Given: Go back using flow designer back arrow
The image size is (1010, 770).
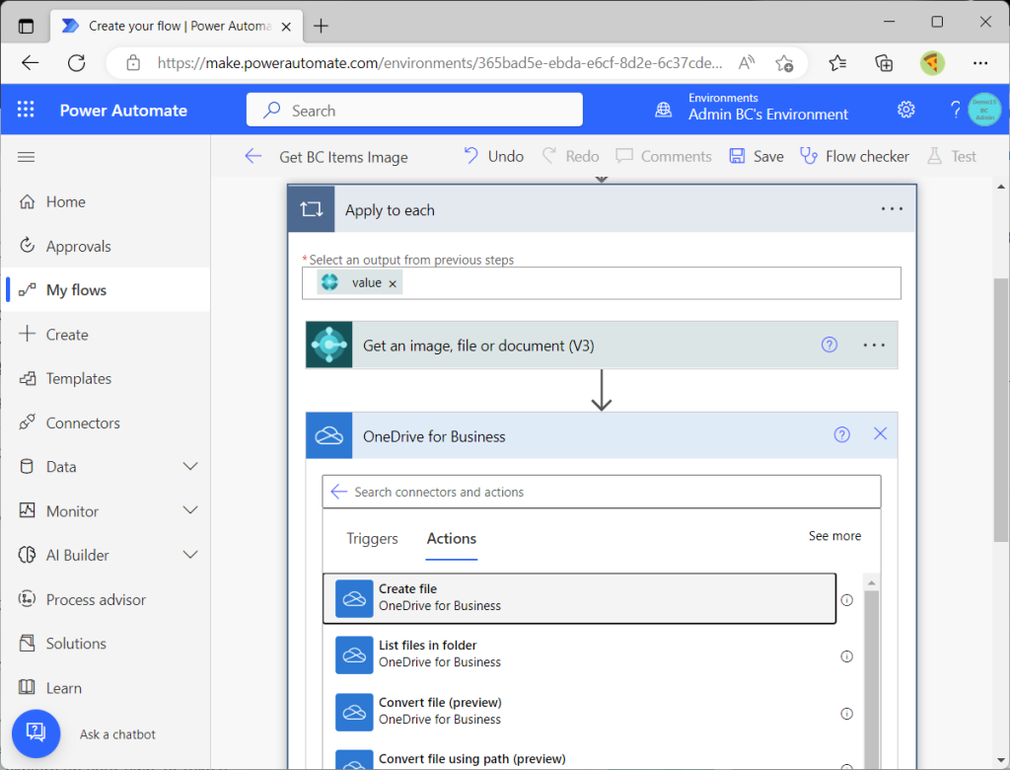Looking at the screenshot, I should coord(253,156).
